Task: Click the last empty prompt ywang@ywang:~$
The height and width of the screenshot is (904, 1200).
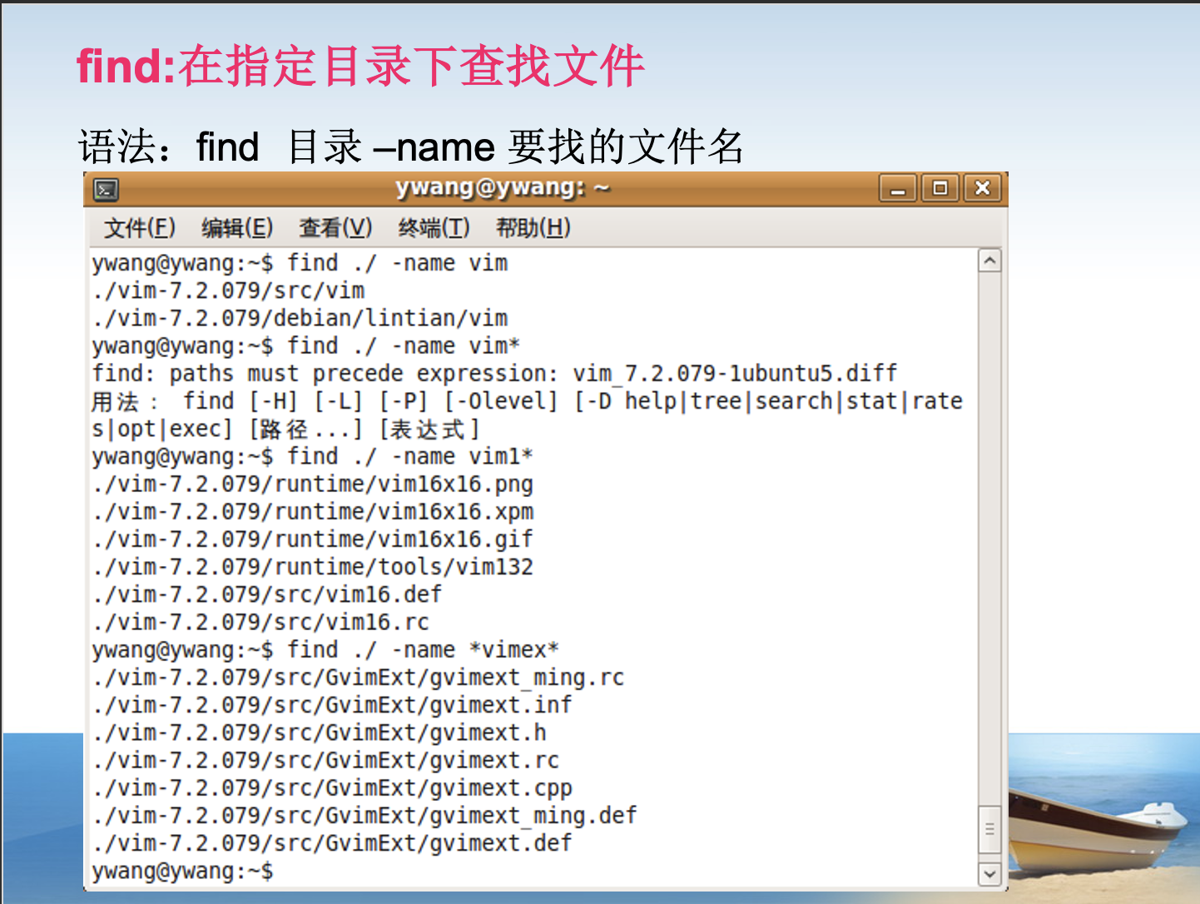Action: point(183,871)
